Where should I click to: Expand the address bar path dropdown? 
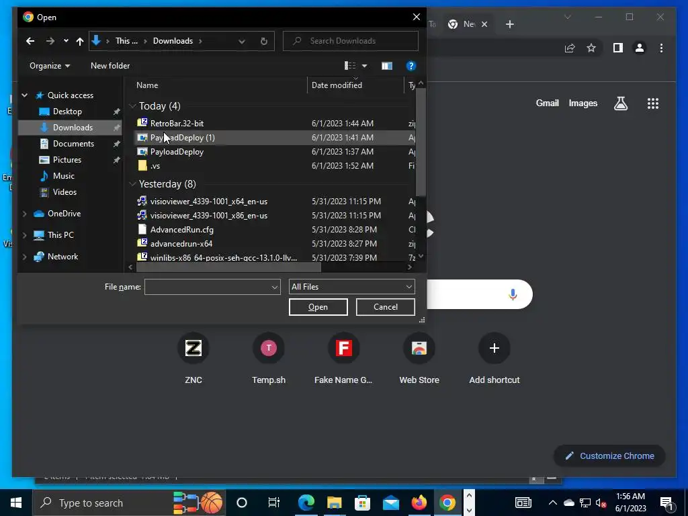(x=242, y=41)
